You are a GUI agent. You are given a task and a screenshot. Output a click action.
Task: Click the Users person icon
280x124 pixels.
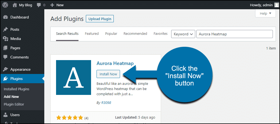(x=5, y=115)
